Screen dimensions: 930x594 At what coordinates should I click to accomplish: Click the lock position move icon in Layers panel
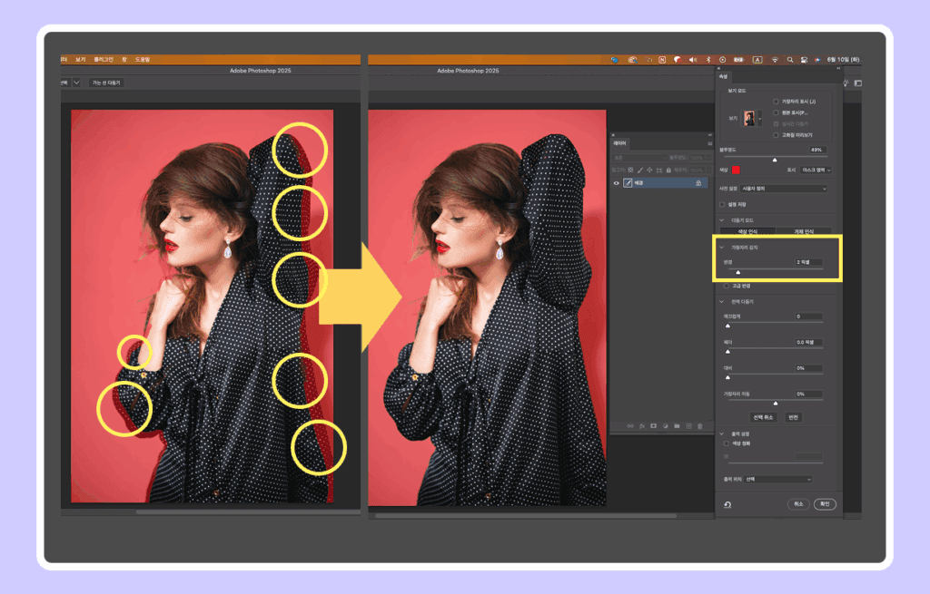coord(649,170)
